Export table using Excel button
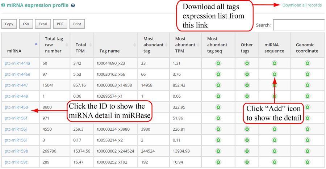The image size is (326, 169). point(43,24)
